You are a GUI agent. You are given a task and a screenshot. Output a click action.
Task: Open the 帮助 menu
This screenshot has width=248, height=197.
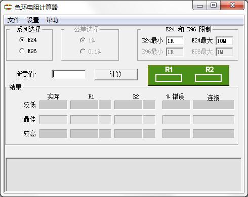[x=52, y=20]
